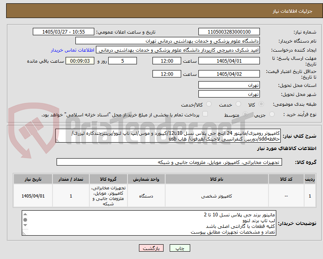Click the need number field 1105003283000100
This screenshot has height=259, width=323.
tap(229, 32)
